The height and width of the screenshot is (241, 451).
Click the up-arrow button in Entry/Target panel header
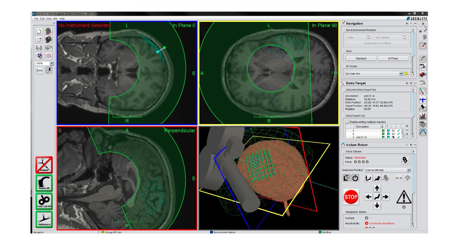pos(411,83)
